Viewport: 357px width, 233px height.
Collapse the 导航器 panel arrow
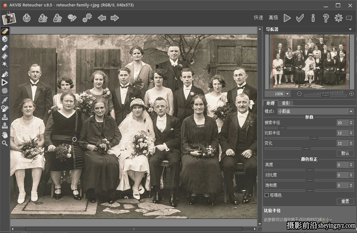(x=350, y=29)
